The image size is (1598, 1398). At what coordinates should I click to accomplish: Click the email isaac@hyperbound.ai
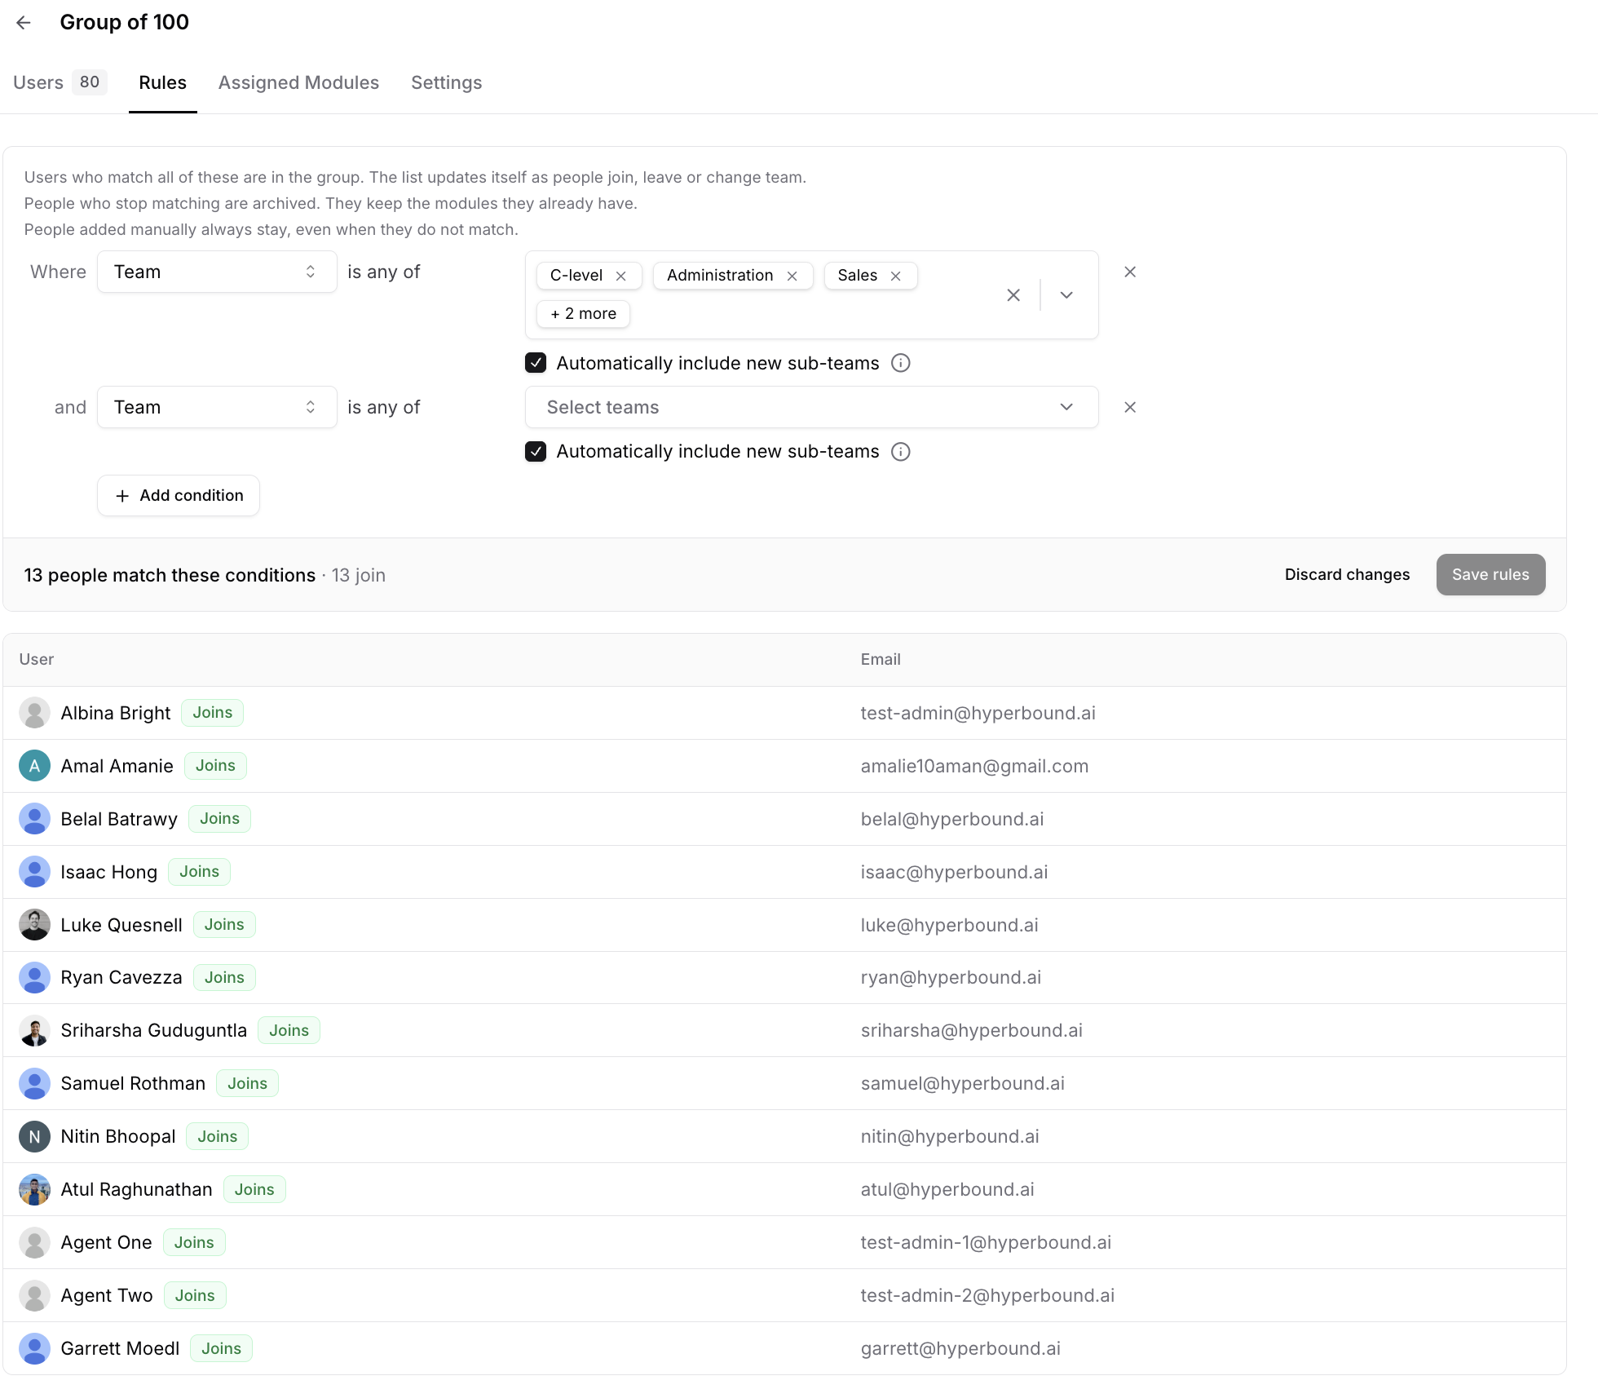(x=954, y=872)
